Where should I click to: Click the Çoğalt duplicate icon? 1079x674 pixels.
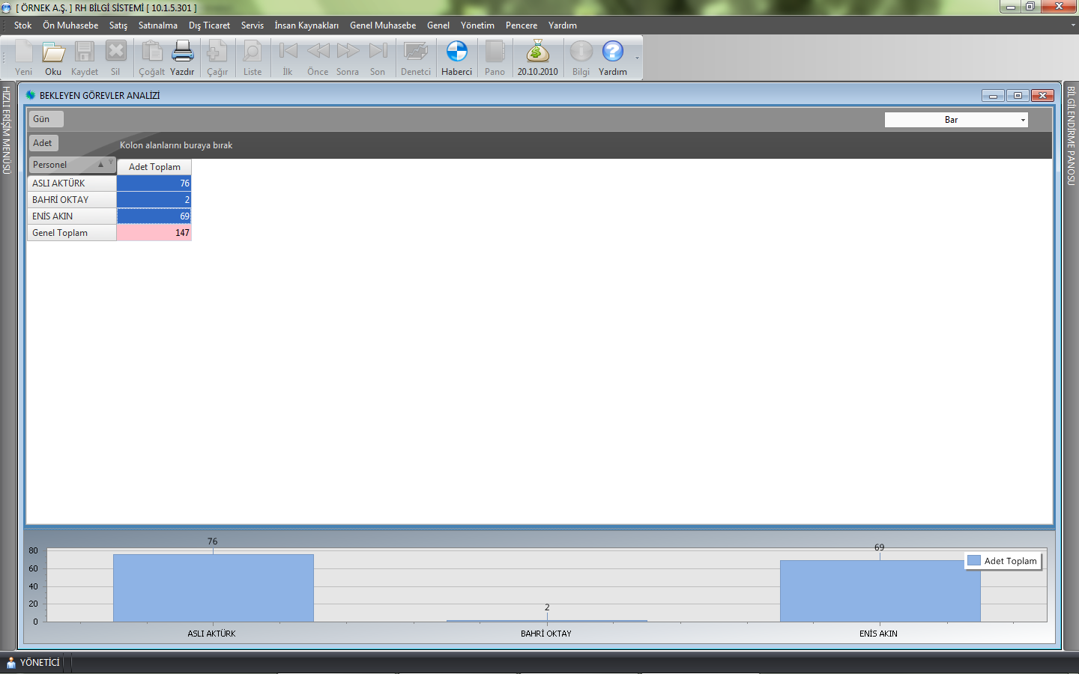click(x=151, y=52)
